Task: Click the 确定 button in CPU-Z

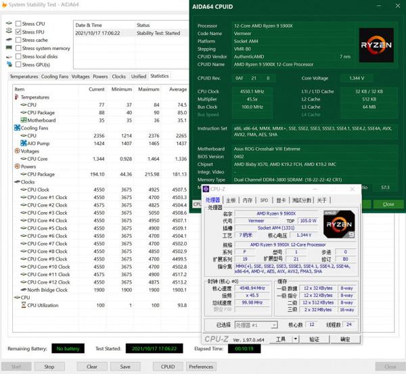Action: pyautogui.click(x=345, y=339)
